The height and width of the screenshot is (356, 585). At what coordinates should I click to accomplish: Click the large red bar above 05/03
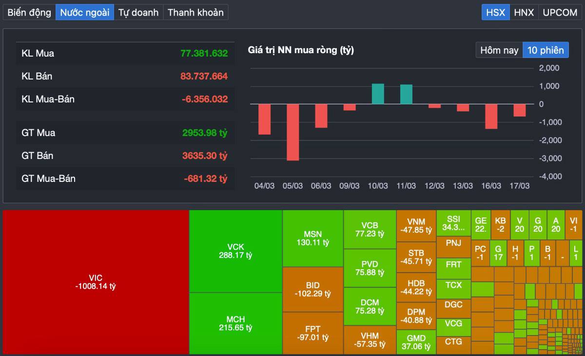292,132
